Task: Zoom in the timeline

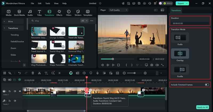Action: pyautogui.click(x=145, y=73)
